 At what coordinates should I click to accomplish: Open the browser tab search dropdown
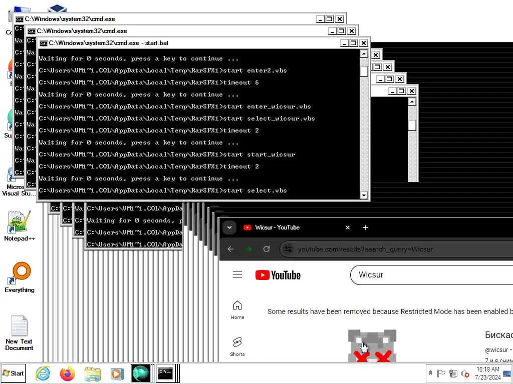229,227
